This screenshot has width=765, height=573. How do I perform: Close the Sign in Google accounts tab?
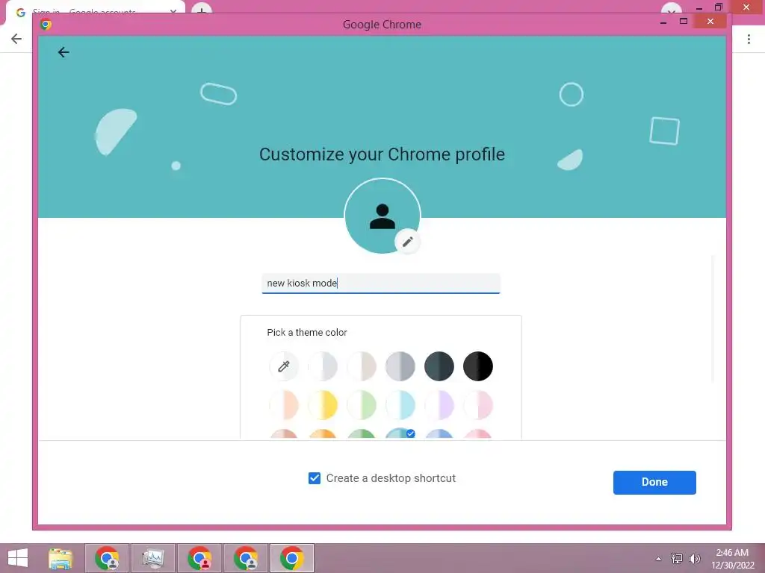173,10
